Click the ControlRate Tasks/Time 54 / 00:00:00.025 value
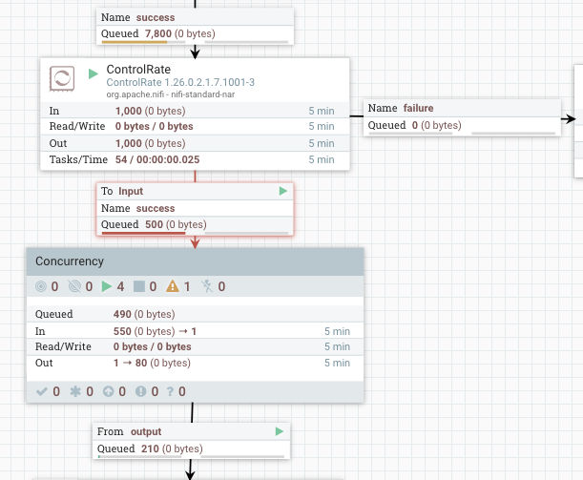 157,159
